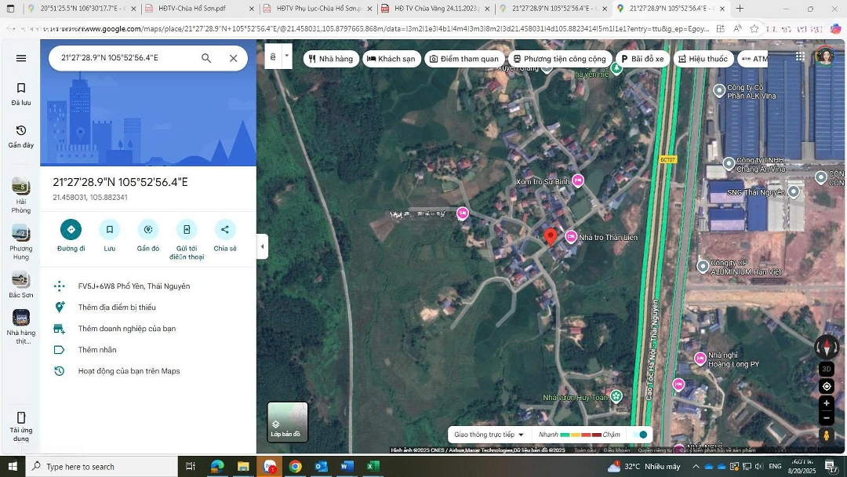
Task: Select the Khách sạn category chip
Action: pyautogui.click(x=391, y=59)
